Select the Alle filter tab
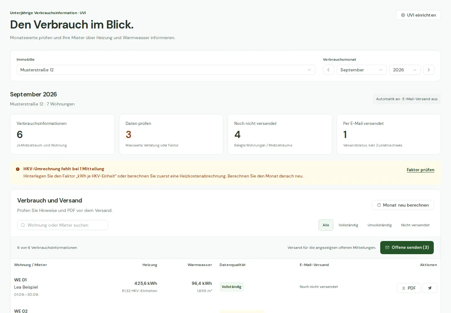 [x=326, y=225]
